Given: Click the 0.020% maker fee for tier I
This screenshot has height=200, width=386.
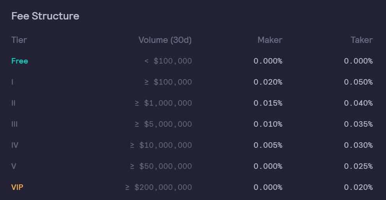Looking at the screenshot, I should coord(268,82).
